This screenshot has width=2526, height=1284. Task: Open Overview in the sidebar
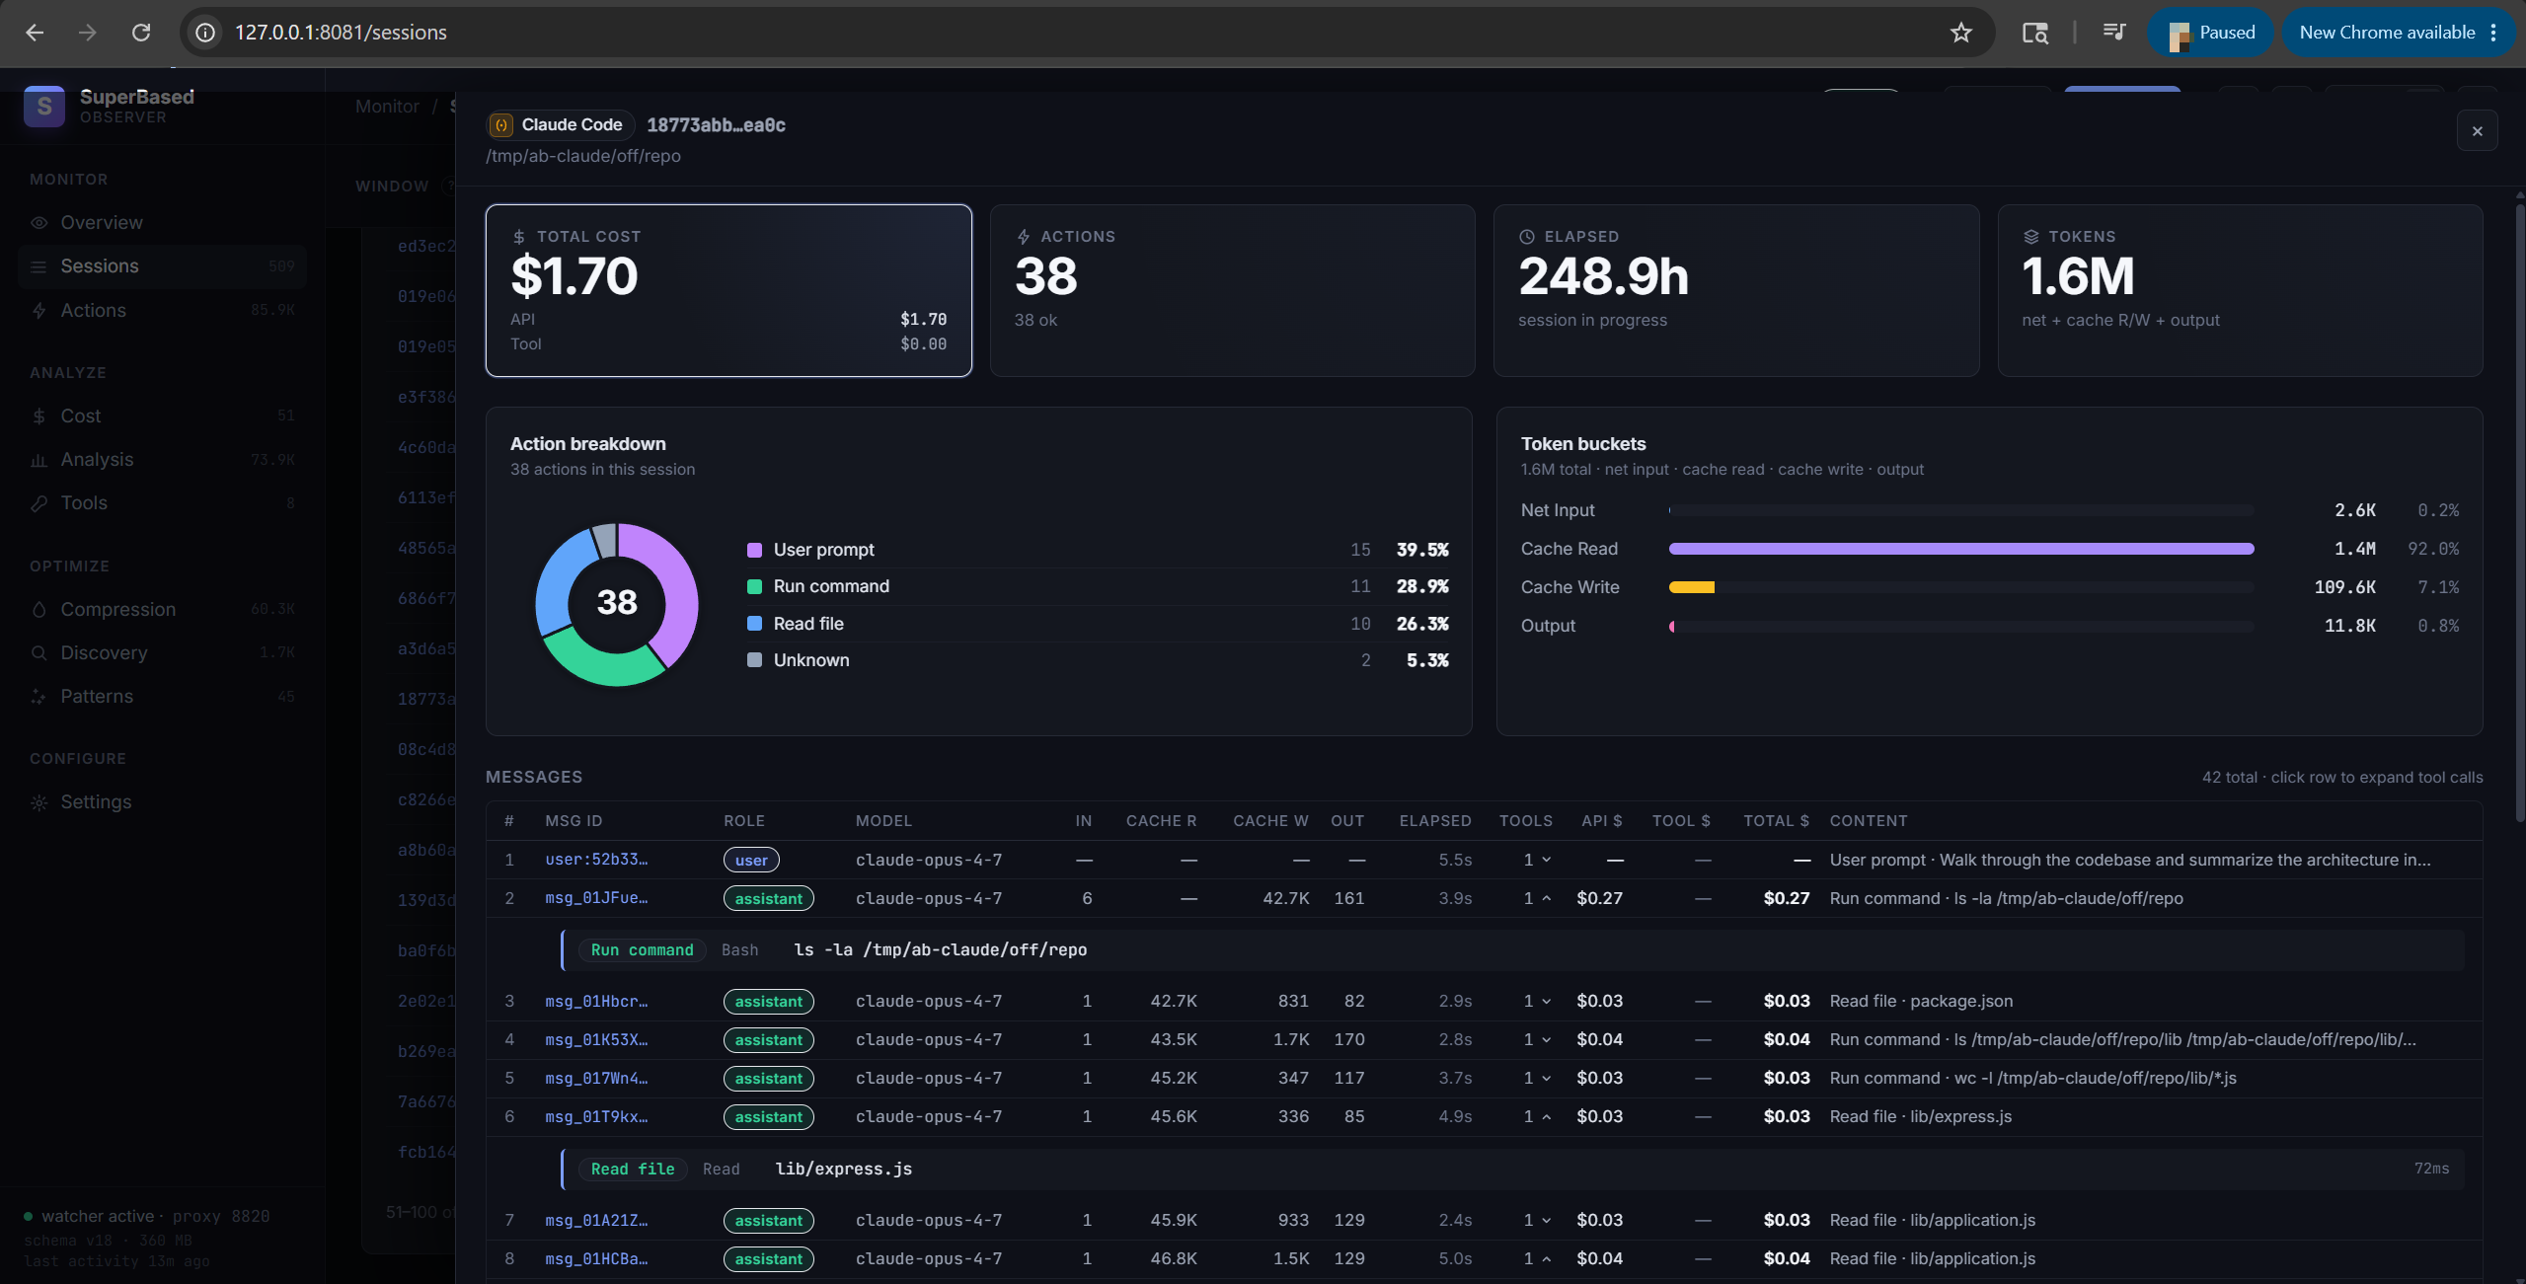[162, 223]
